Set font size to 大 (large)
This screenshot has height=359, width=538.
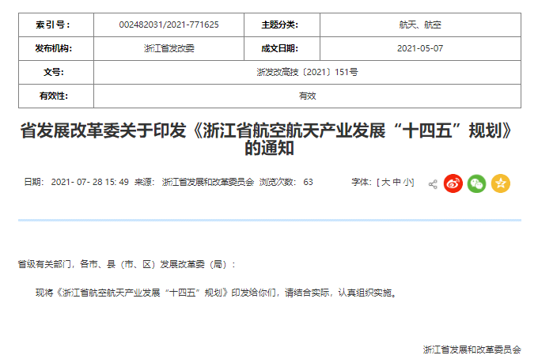(x=386, y=183)
